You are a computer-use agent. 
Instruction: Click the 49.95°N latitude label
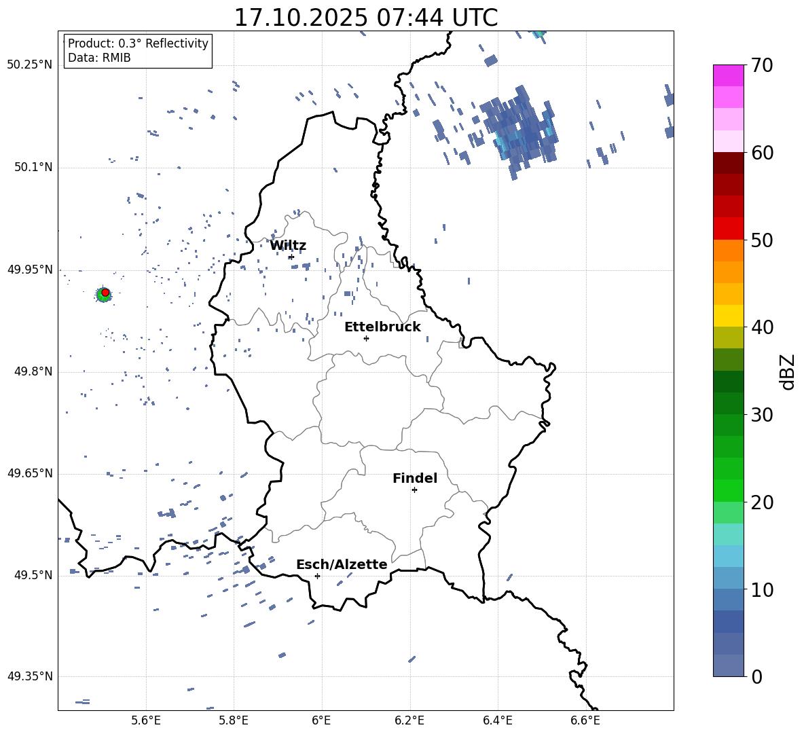pyautogui.click(x=30, y=270)
